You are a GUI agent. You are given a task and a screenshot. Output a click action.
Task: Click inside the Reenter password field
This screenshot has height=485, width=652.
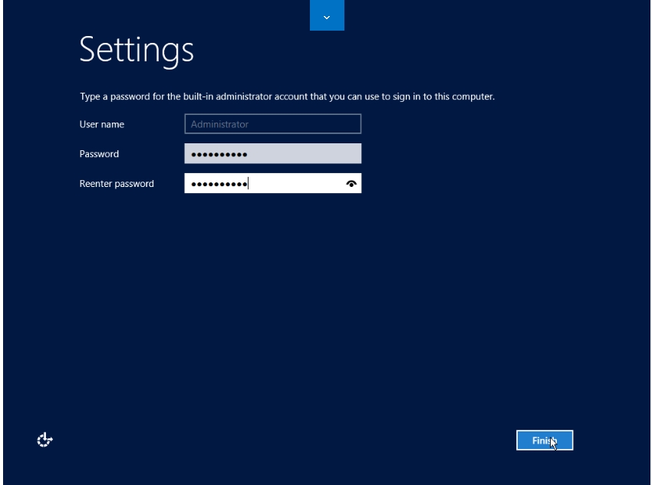291,184
